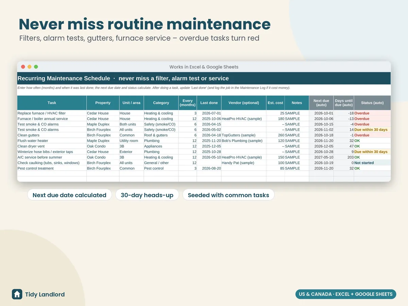Click the next due date '2026-11-02'
This screenshot has height=306, width=408.
pos(321,130)
